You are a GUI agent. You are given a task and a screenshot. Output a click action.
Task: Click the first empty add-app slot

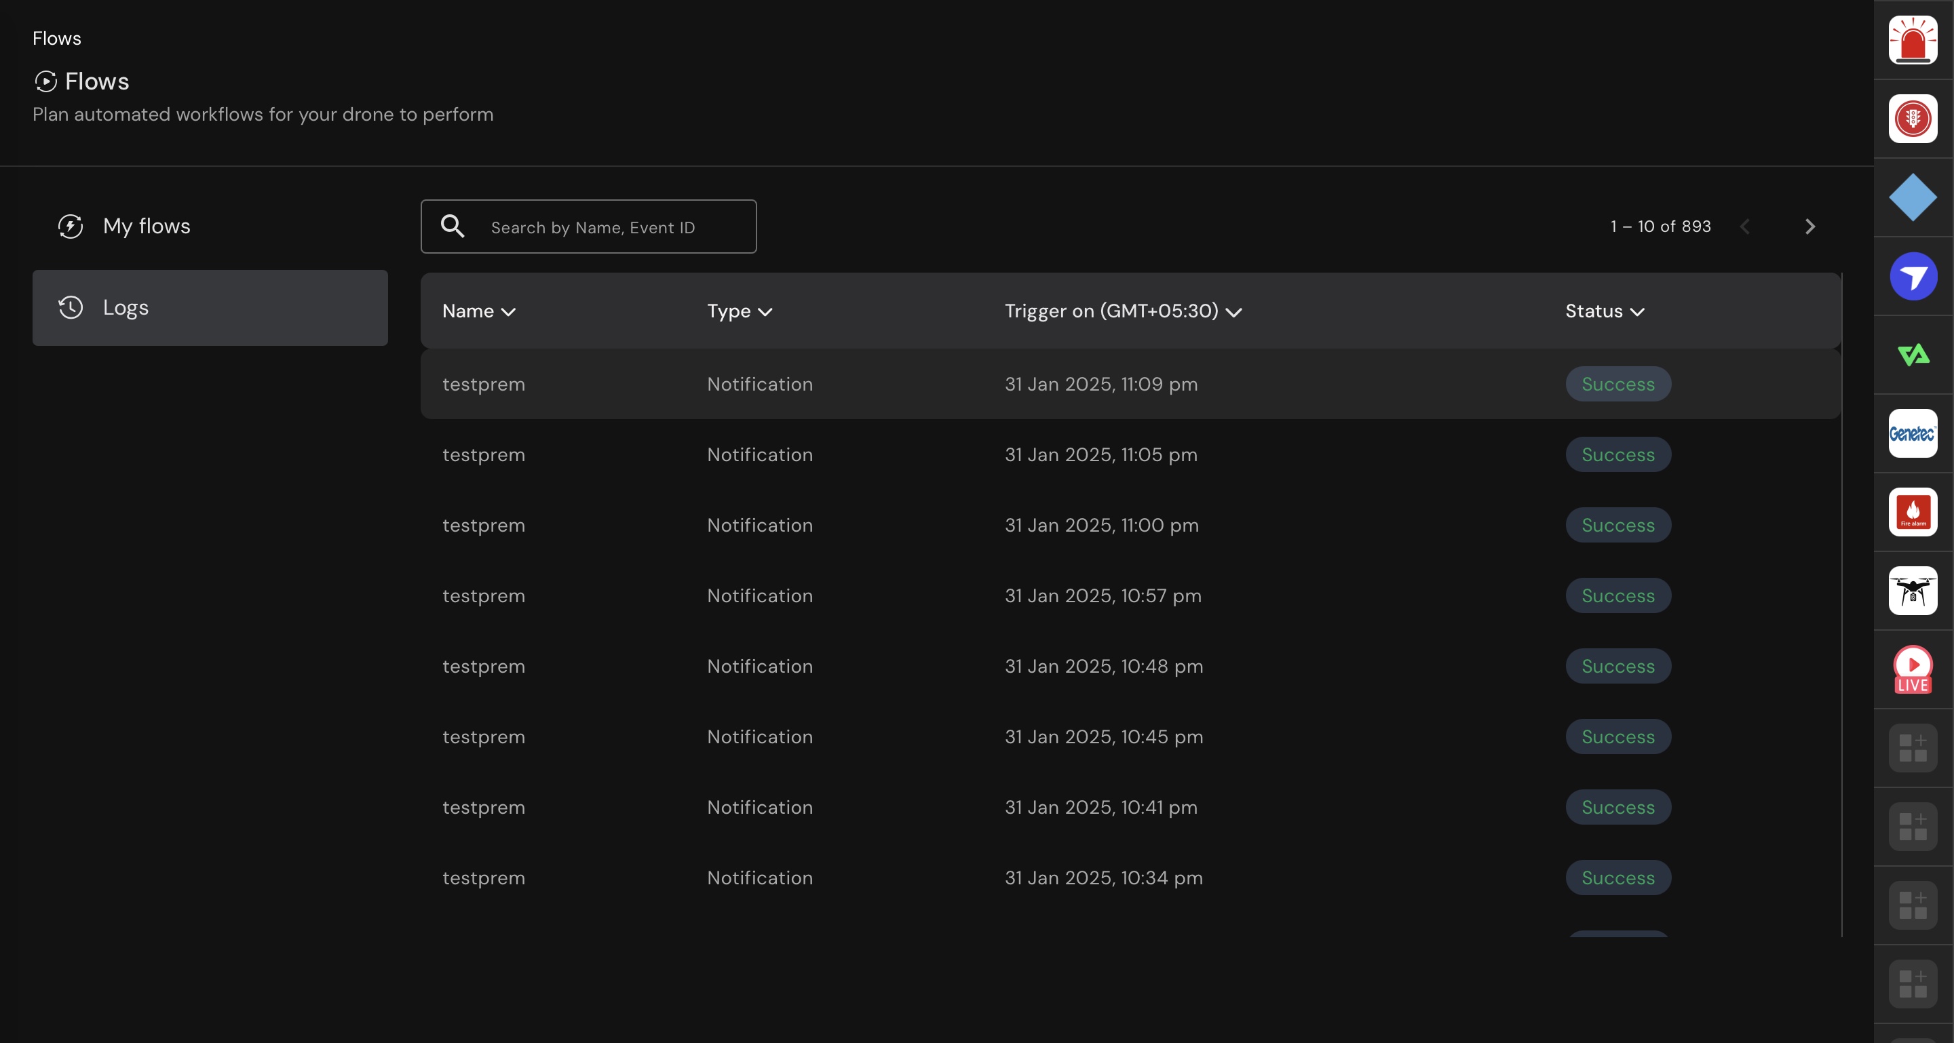[1913, 748]
